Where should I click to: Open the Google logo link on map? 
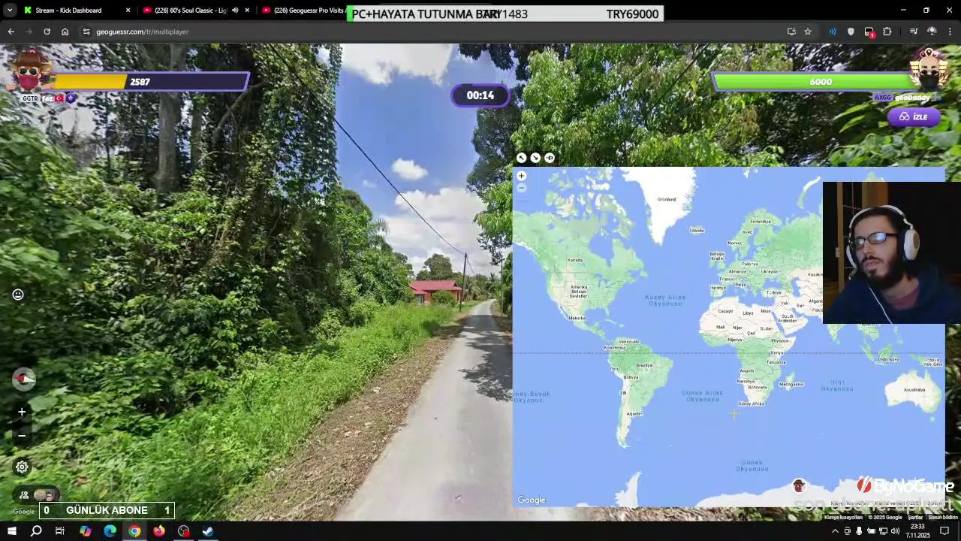[x=532, y=500]
